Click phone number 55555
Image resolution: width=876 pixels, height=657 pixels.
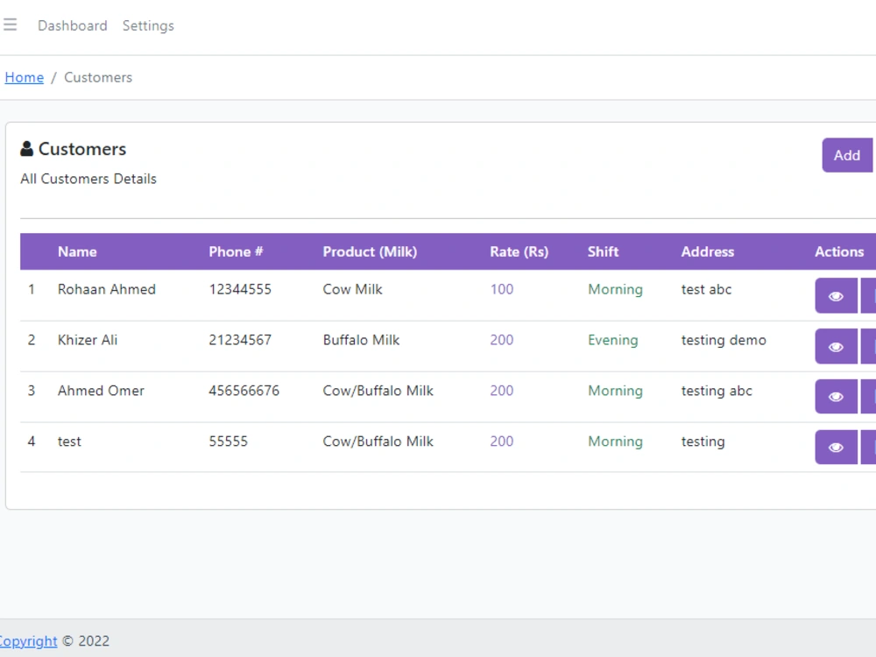coord(229,442)
